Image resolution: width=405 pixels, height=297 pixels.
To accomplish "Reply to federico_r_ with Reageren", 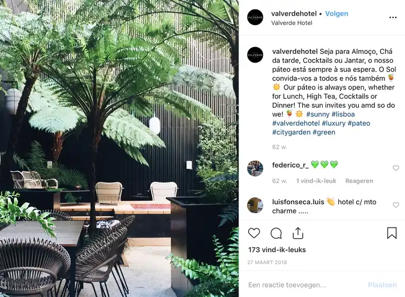I will point(359,181).
